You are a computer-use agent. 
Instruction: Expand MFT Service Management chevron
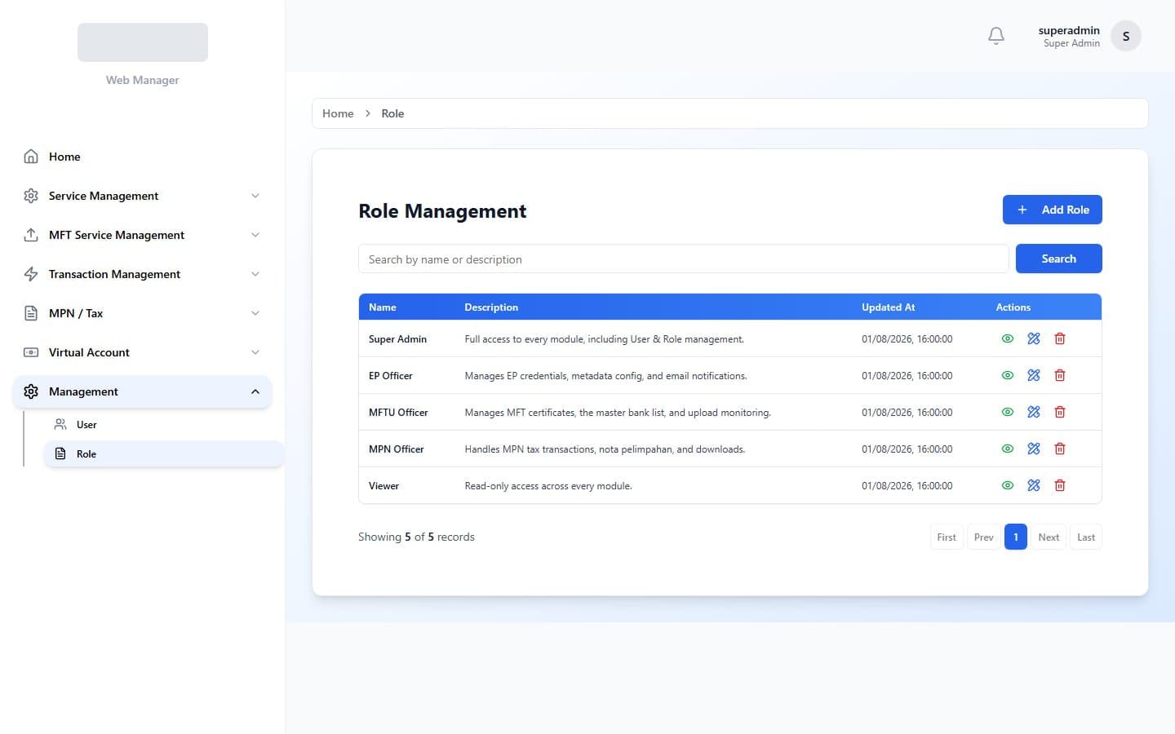255,235
